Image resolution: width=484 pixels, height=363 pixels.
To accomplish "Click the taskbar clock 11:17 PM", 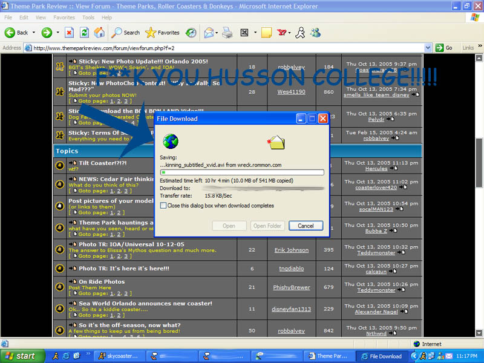I will click(466, 356).
